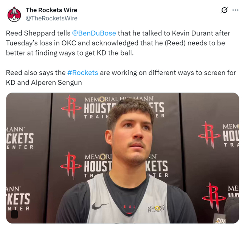Click the first paragraph about Kevin Durant
Image resolution: width=242 pixels, height=230 pixels.
click(118, 43)
